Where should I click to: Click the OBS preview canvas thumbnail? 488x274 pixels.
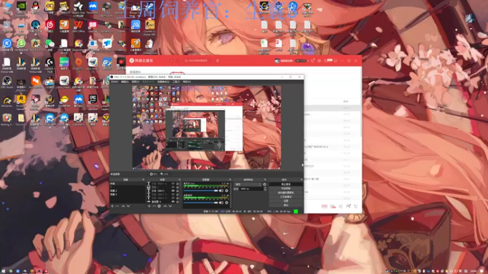pyautogui.click(x=207, y=127)
